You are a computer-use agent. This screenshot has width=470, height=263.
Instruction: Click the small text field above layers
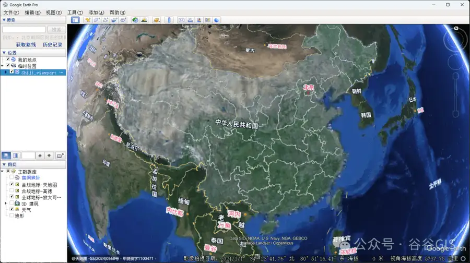tap(28, 156)
